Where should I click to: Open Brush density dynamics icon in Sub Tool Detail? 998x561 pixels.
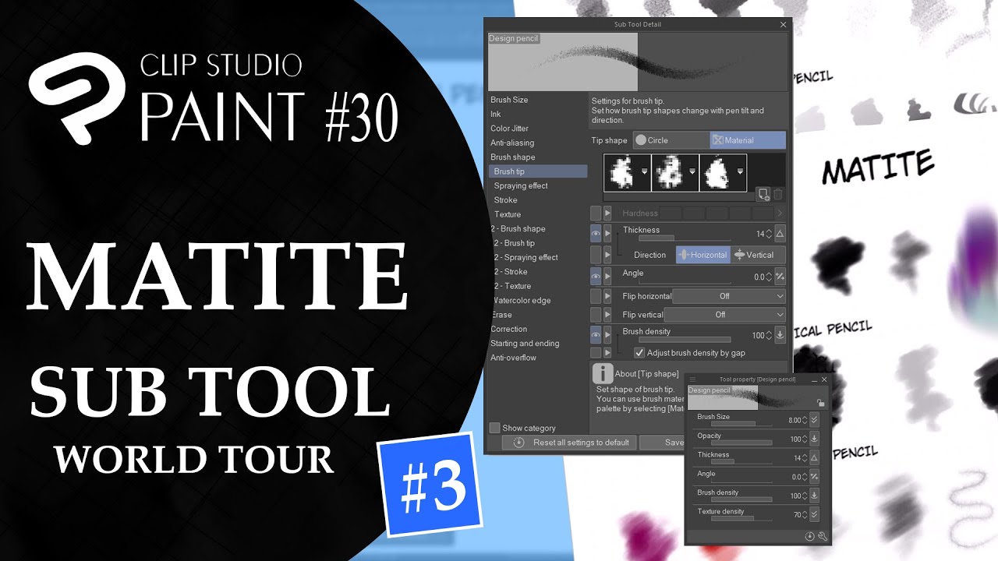point(780,335)
